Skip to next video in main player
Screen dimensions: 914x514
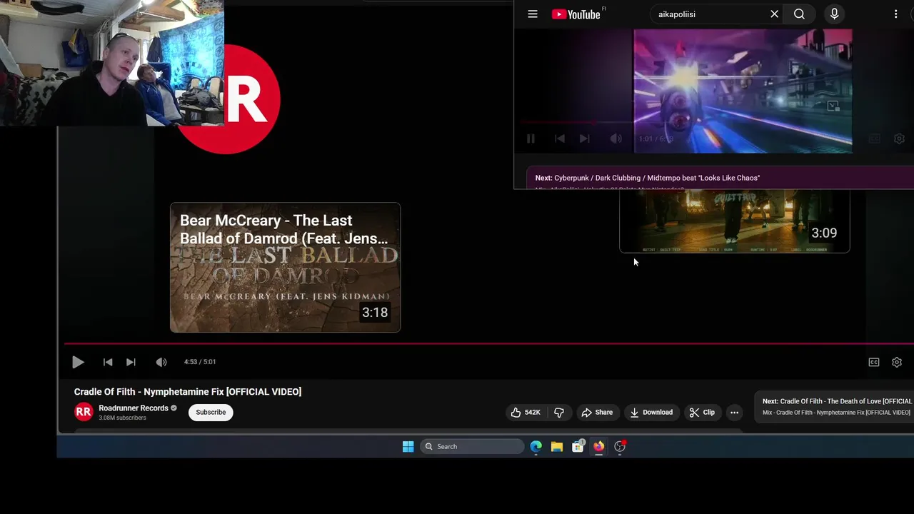tap(131, 362)
